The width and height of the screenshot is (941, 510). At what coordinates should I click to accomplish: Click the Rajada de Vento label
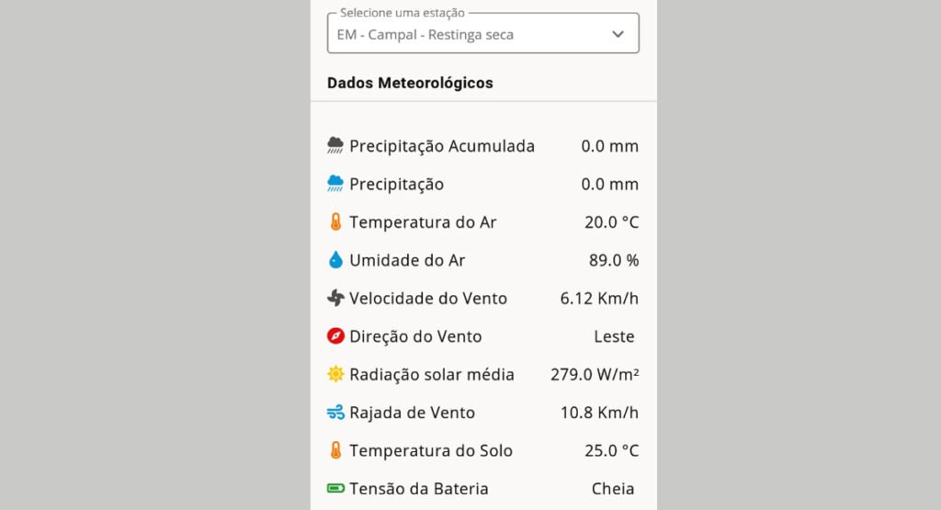pyautogui.click(x=413, y=413)
